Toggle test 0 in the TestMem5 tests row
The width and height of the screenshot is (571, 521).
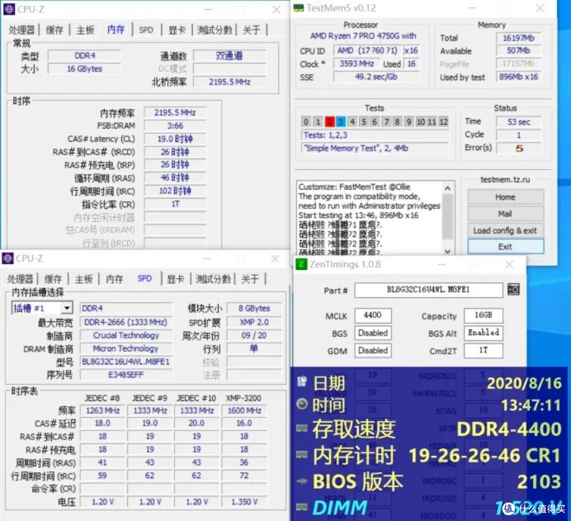[x=306, y=122]
